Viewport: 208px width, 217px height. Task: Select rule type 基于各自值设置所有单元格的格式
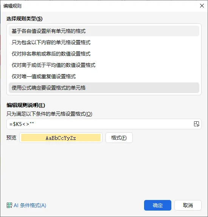(x=104, y=31)
